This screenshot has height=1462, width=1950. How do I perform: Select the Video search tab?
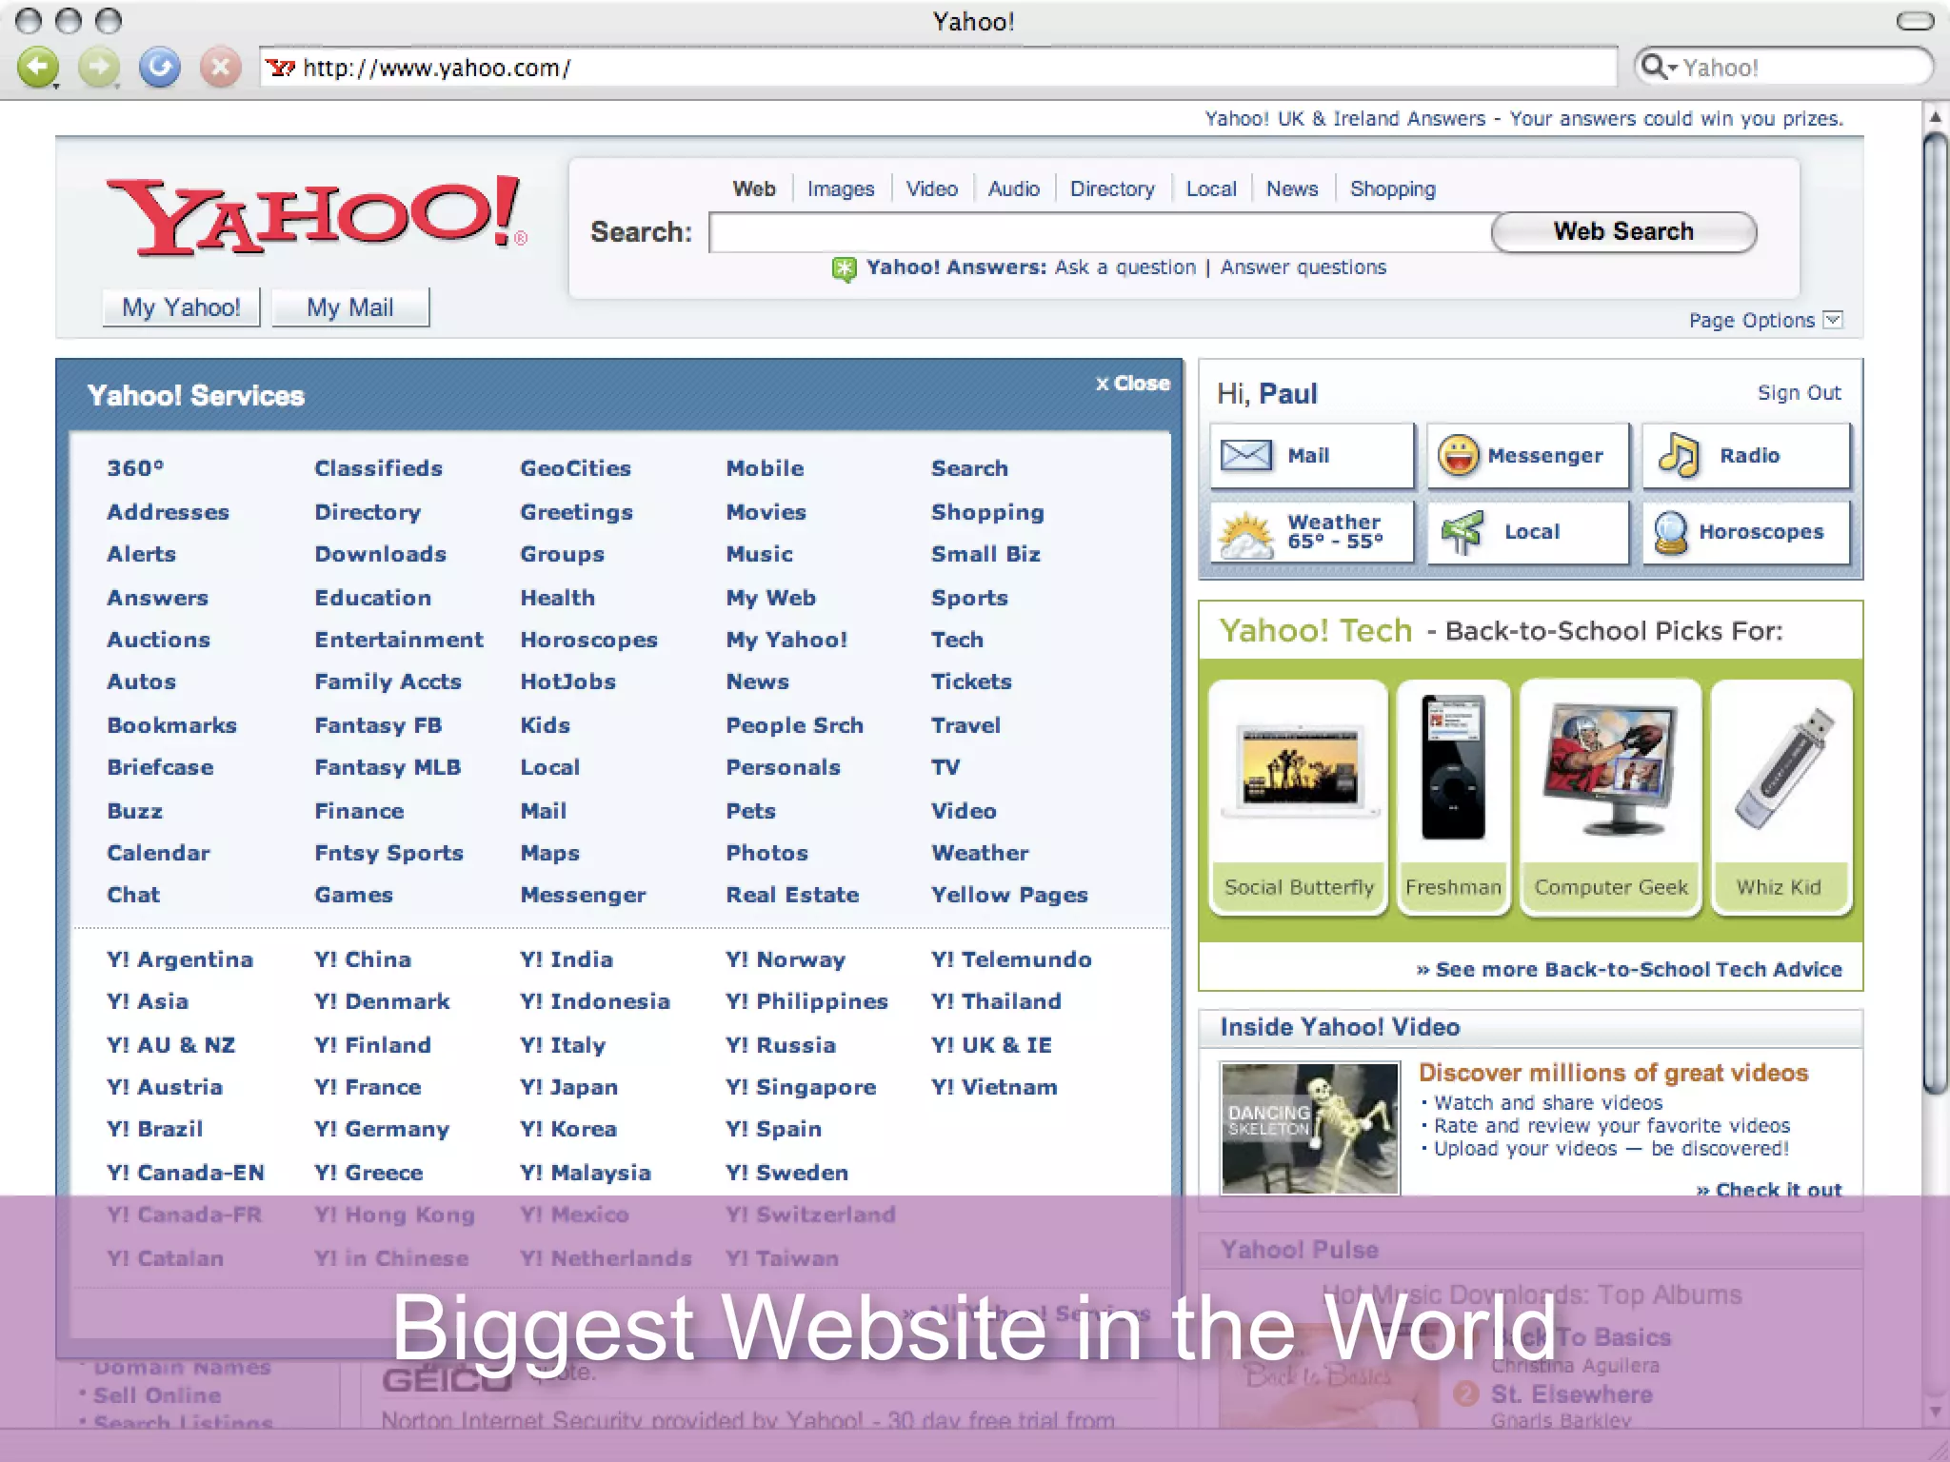(932, 188)
